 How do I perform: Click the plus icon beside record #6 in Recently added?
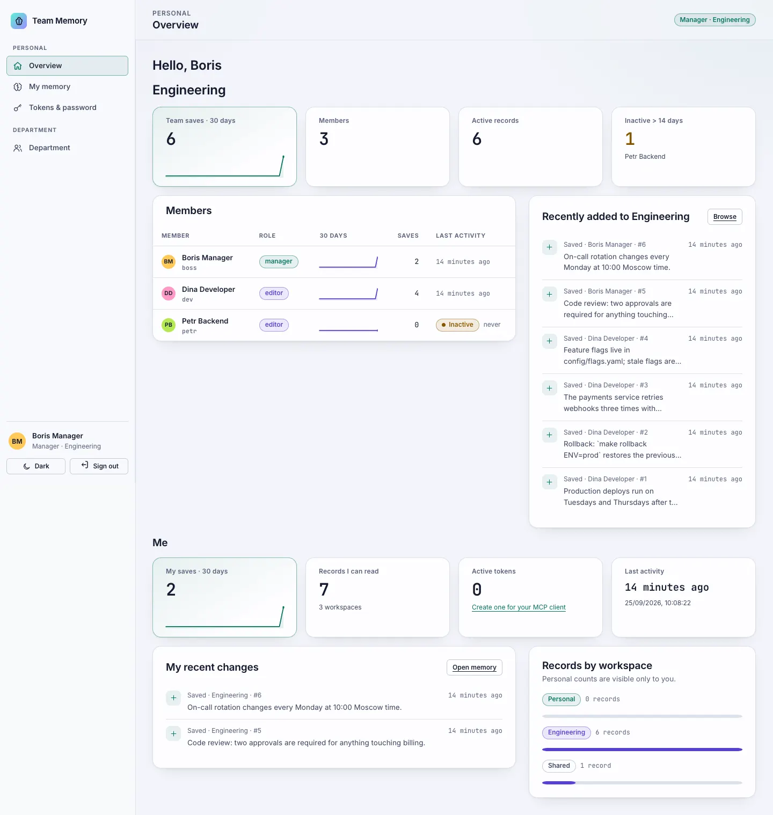[549, 247]
